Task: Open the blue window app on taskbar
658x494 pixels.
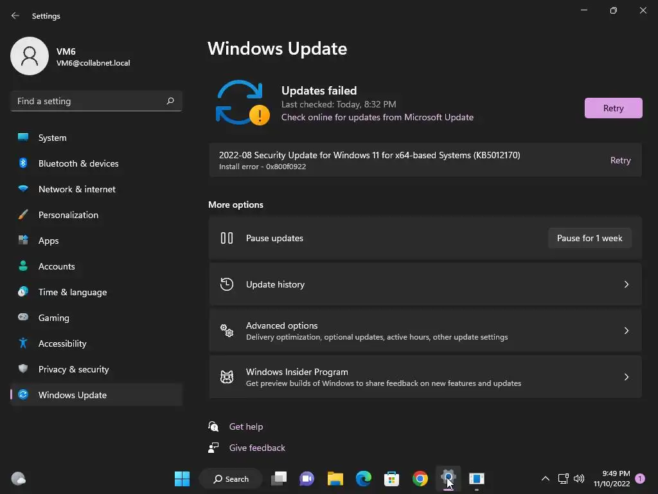Action: pos(476,479)
